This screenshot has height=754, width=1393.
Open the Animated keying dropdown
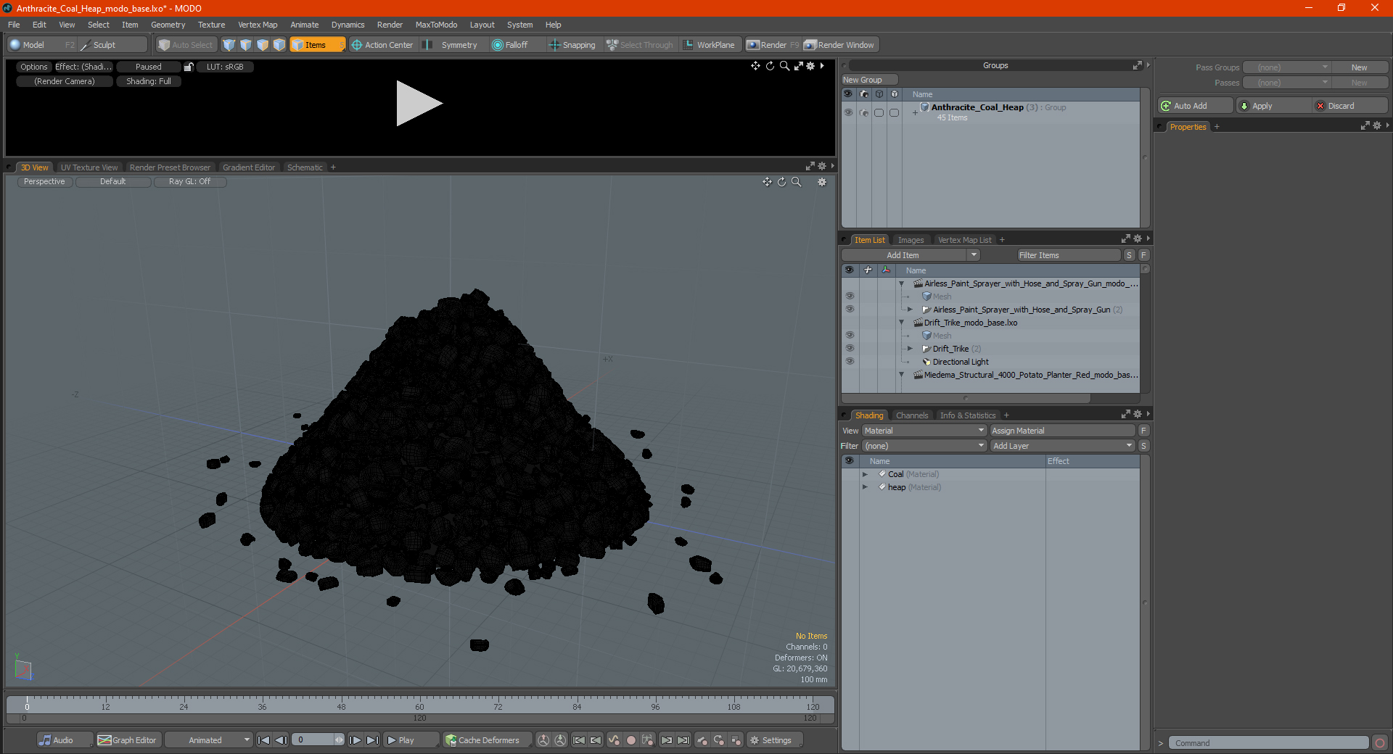click(x=209, y=740)
